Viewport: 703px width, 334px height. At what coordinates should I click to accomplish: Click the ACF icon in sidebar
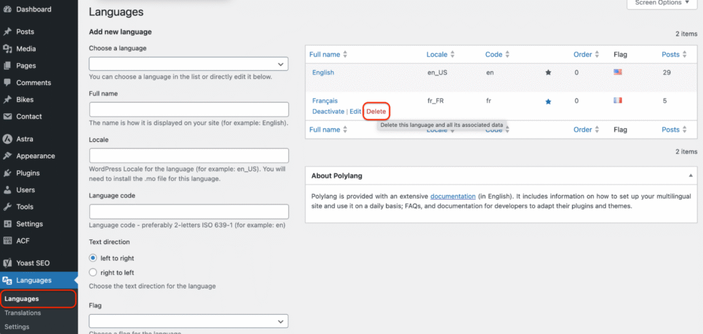[7, 241]
